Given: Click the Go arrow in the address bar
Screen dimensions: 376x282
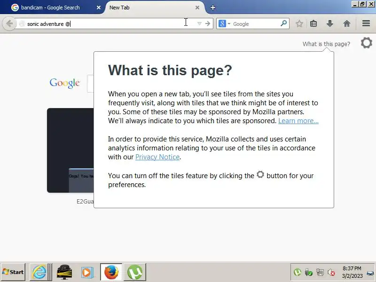Looking at the screenshot, I should 208,23.
